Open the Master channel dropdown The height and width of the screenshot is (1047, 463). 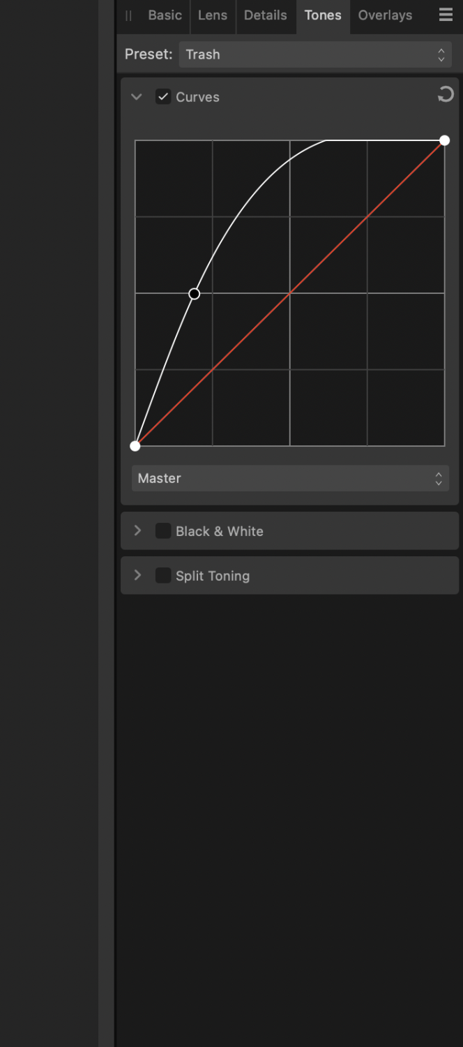290,478
